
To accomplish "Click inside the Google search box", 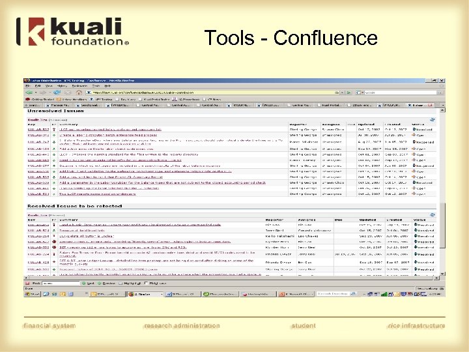I will pyautogui.click(x=400, y=93).
